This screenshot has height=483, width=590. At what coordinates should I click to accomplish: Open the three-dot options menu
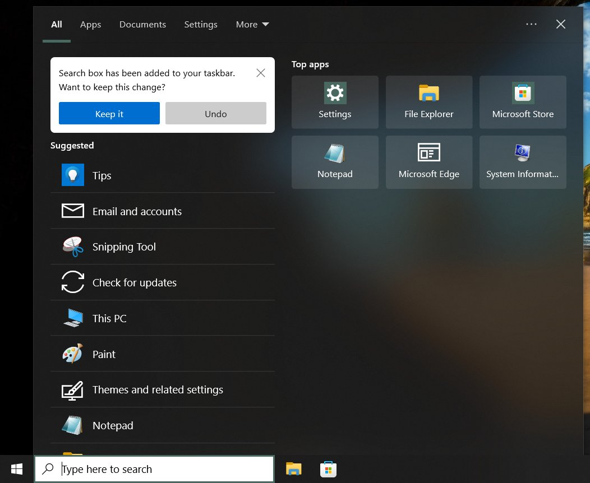pos(531,24)
